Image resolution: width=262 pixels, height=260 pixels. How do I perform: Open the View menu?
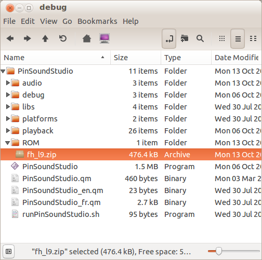[49, 21]
